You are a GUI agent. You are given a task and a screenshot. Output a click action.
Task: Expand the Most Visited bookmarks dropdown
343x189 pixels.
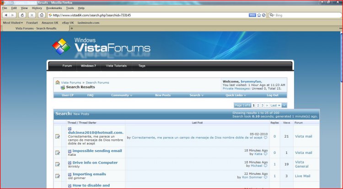[x=13, y=23]
